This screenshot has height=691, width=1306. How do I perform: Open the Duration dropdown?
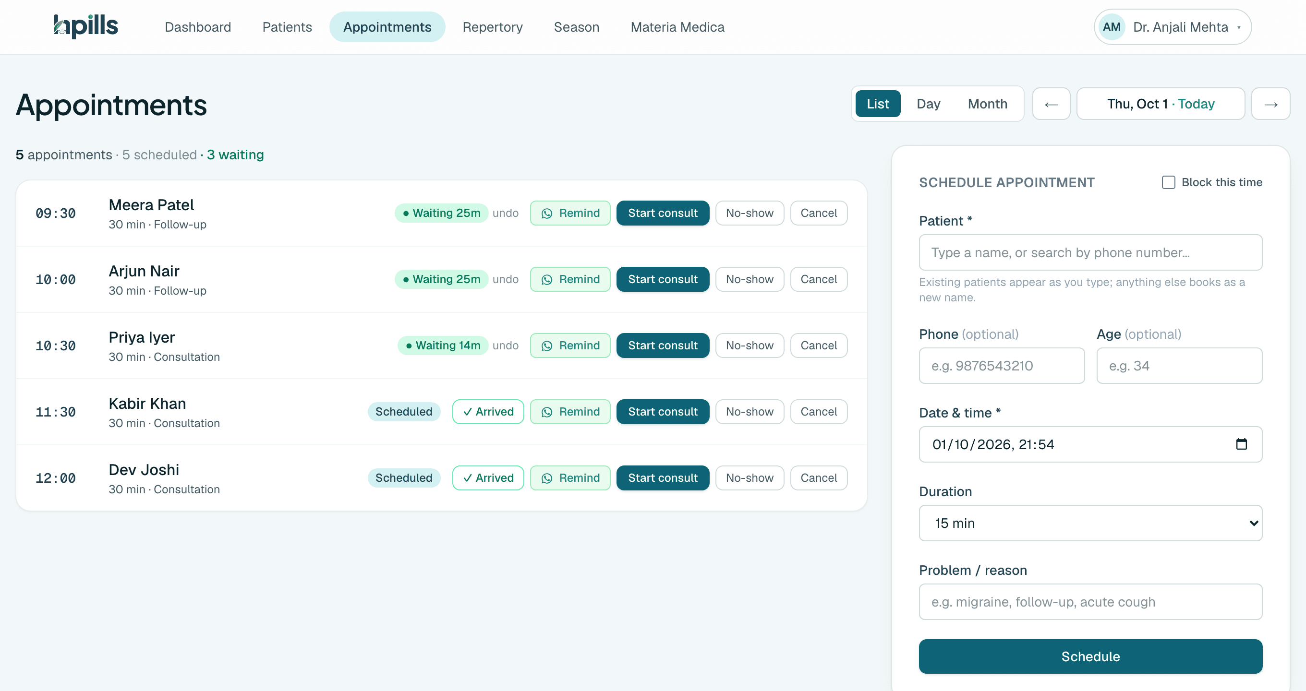click(x=1090, y=523)
